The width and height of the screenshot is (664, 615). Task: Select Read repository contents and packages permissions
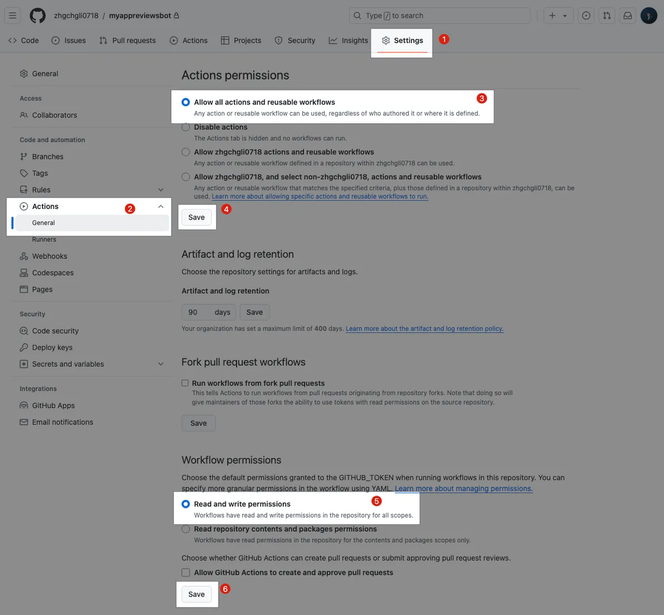pos(186,529)
